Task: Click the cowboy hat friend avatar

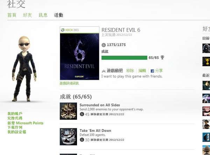Action: (x=206, y=150)
